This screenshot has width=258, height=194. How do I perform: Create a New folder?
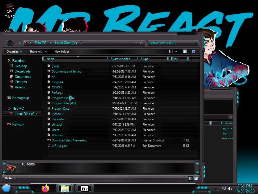coord(62,52)
